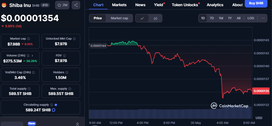Image resolution: width=272 pixels, height=126 pixels.
Task: Expand Volume (24h) details chevron
Action: coord(32,56)
